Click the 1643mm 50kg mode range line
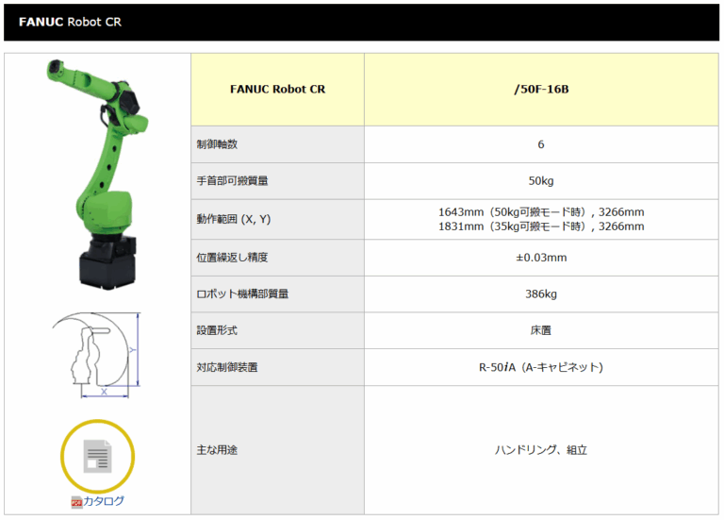This screenshot has height=520, width=724. [x=541, y=212]
